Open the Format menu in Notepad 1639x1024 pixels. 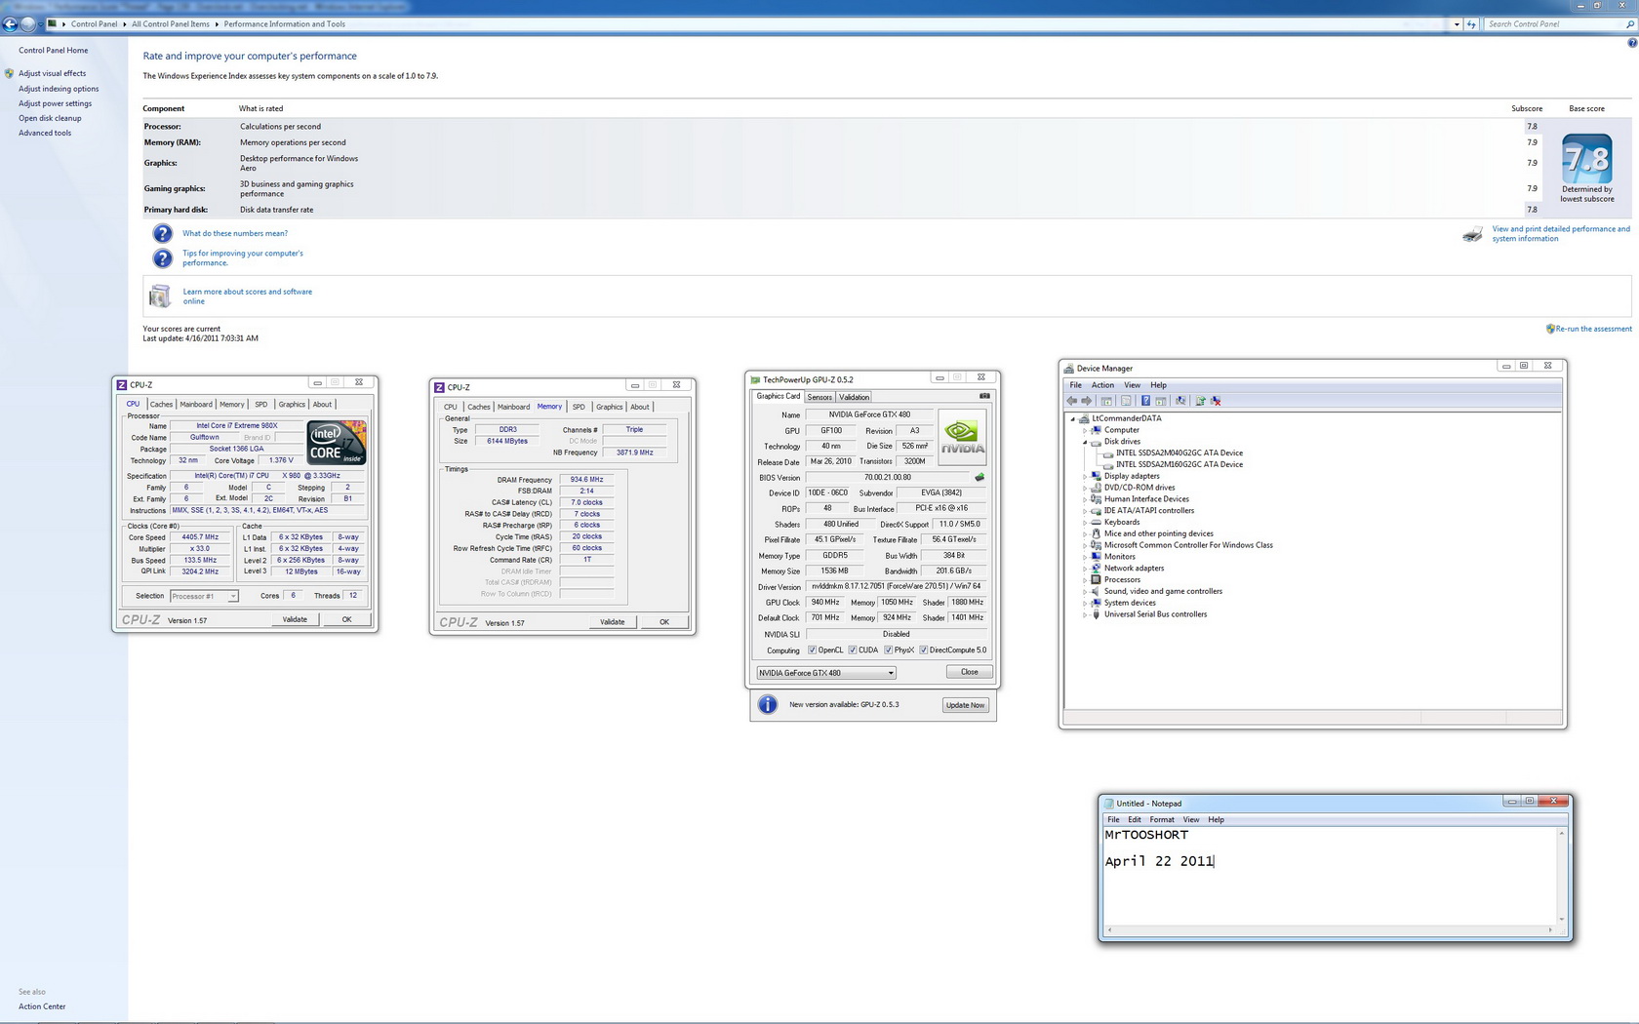[1162, 819]
